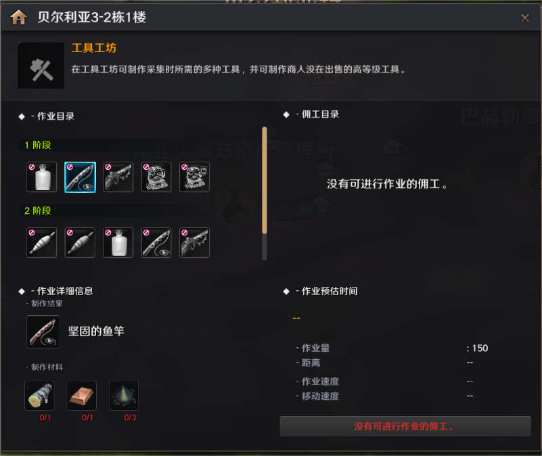The height and width of the screenshot is (456, 542).
Task: Select the bottle item in stage 1
Action: (41, 177)
